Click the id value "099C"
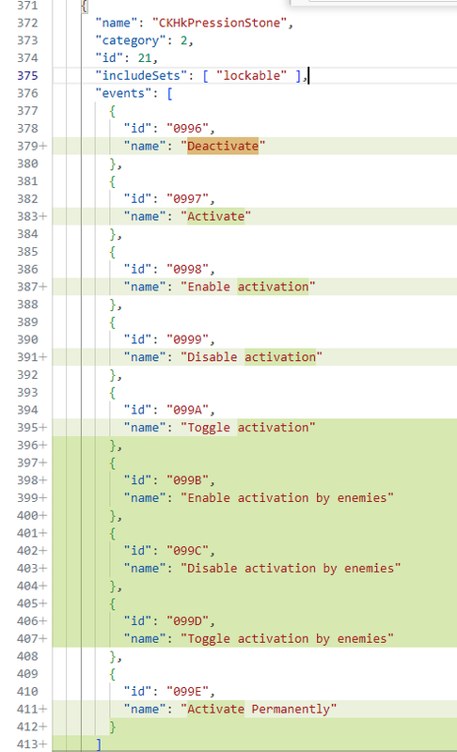Image resolution: width=457 pixels, height=752 pixels. (x=187, y=551)
